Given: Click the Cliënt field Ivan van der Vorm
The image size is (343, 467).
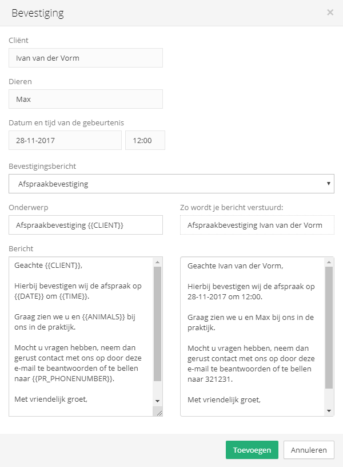Looking at the screenshot, I should (x=86, y=58).
